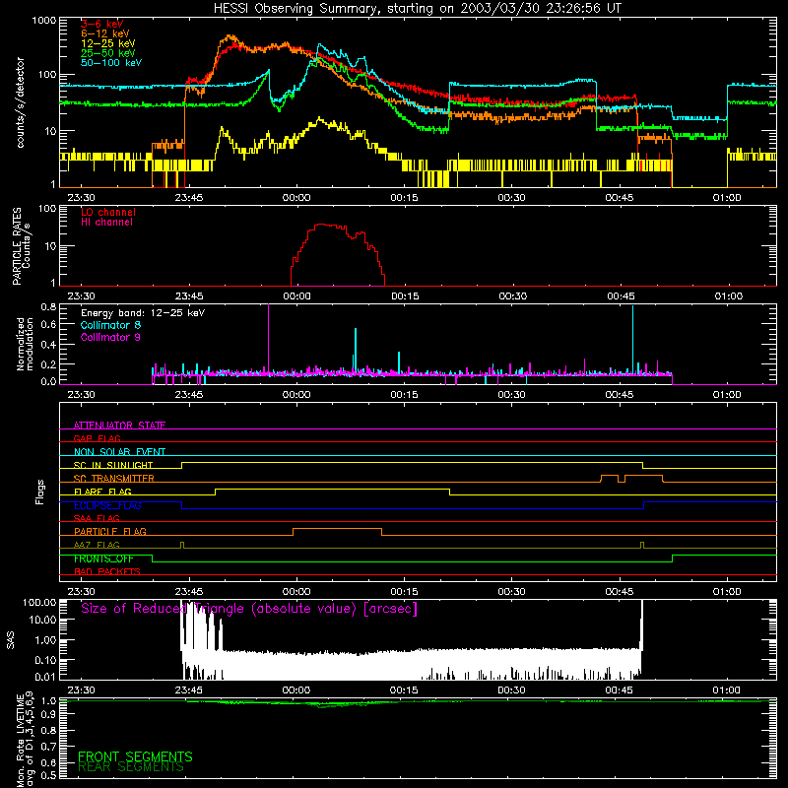Click the SC IN SUNLIGHT flag label
Image resolution: width=788 pixels, height=788 pixels.
click(113, 465)
